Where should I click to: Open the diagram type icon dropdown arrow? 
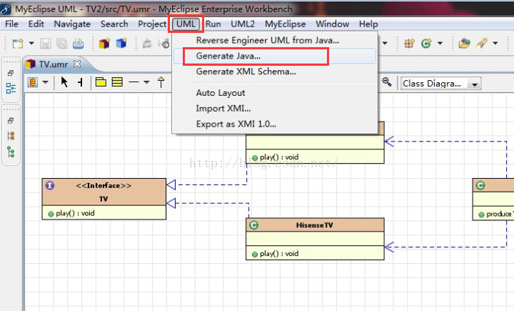click(x=46, y=82)
